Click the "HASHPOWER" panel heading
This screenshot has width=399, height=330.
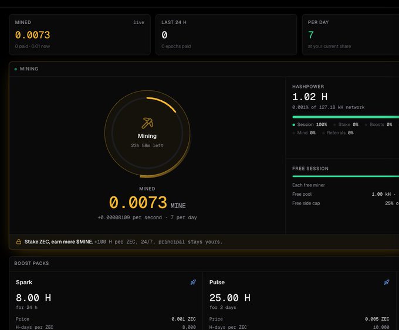pos(308,87)
